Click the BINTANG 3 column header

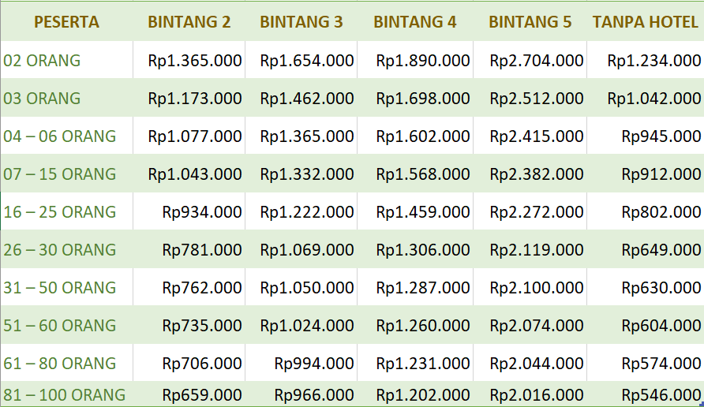301,22
